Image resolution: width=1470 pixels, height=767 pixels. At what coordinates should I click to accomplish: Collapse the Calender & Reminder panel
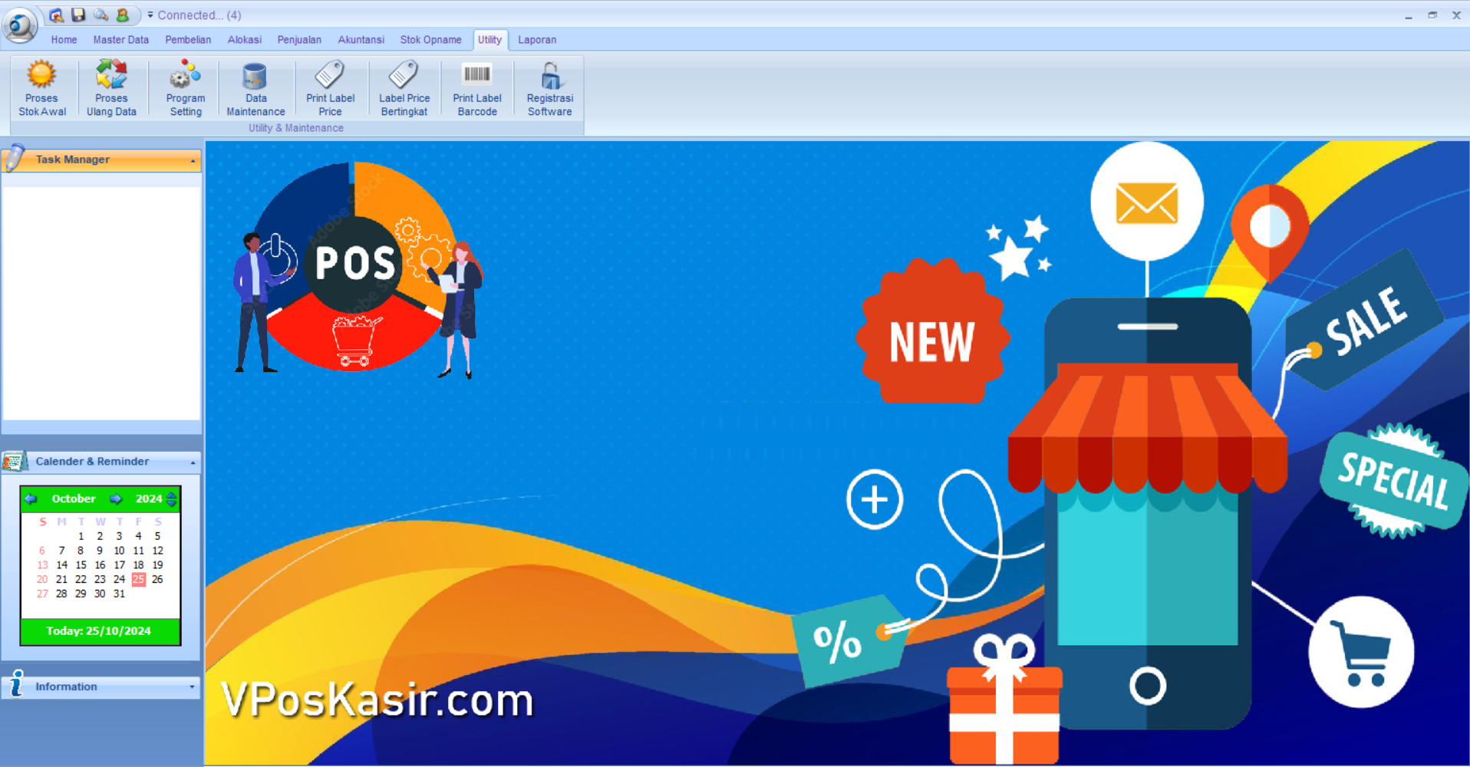tap(193, 463)
